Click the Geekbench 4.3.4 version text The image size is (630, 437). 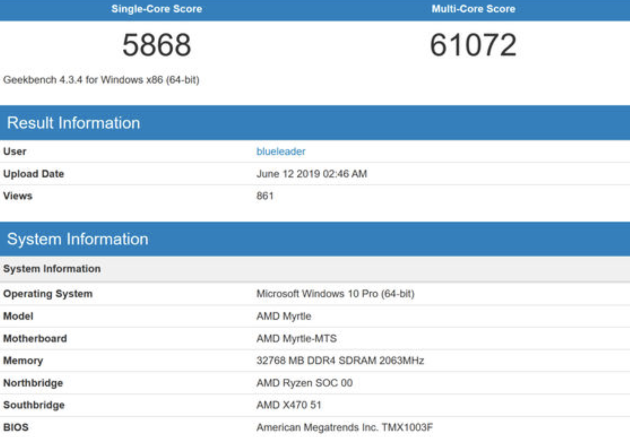(x=101, y=80)
